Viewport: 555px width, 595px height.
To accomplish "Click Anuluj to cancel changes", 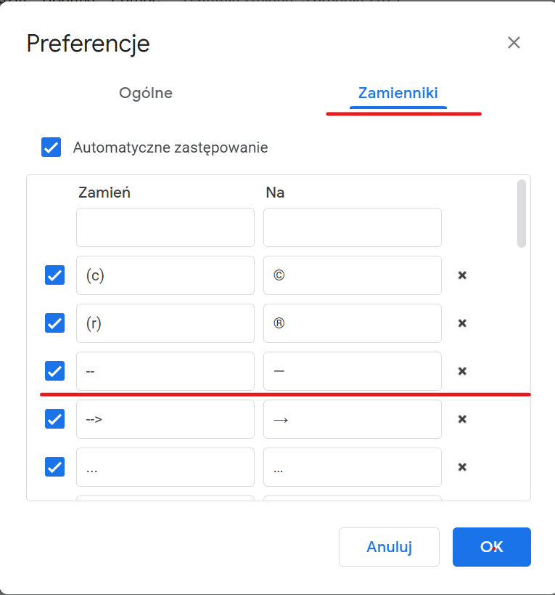I will tap(389, 547).
